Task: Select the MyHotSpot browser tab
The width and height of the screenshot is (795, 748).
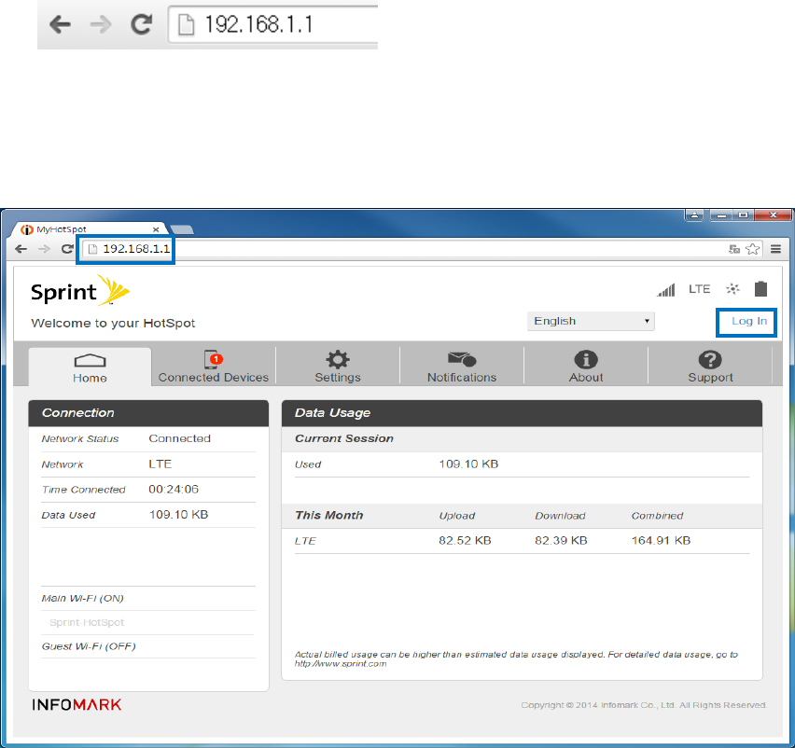Action: (x=89, y=229)
